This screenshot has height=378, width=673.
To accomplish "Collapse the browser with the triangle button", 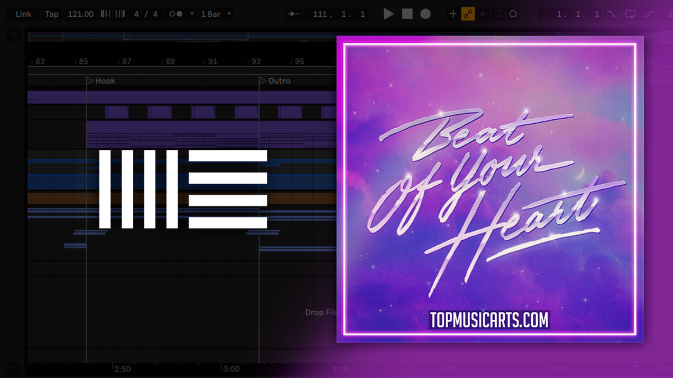I will (x=13, y=35).
